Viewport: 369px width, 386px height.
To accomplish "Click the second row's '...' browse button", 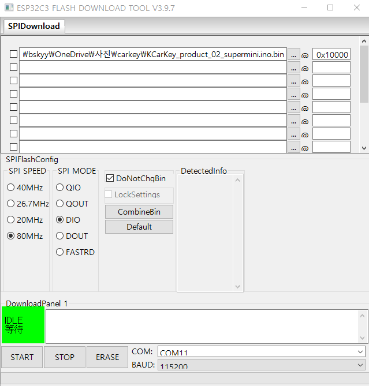I will 293,68.
